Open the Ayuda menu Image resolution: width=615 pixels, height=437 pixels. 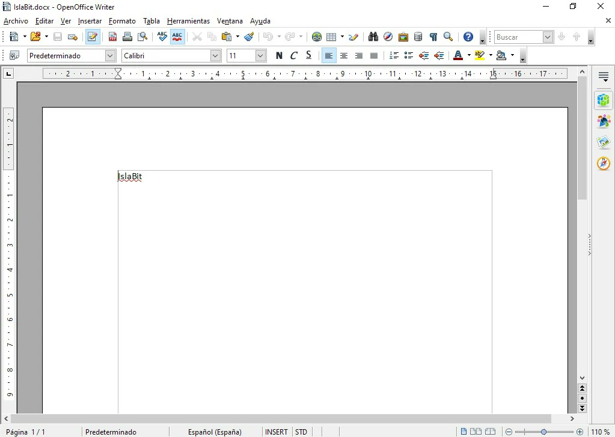point(260,21)
